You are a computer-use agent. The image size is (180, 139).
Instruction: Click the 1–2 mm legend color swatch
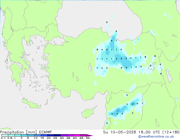(x=18, y=135)
